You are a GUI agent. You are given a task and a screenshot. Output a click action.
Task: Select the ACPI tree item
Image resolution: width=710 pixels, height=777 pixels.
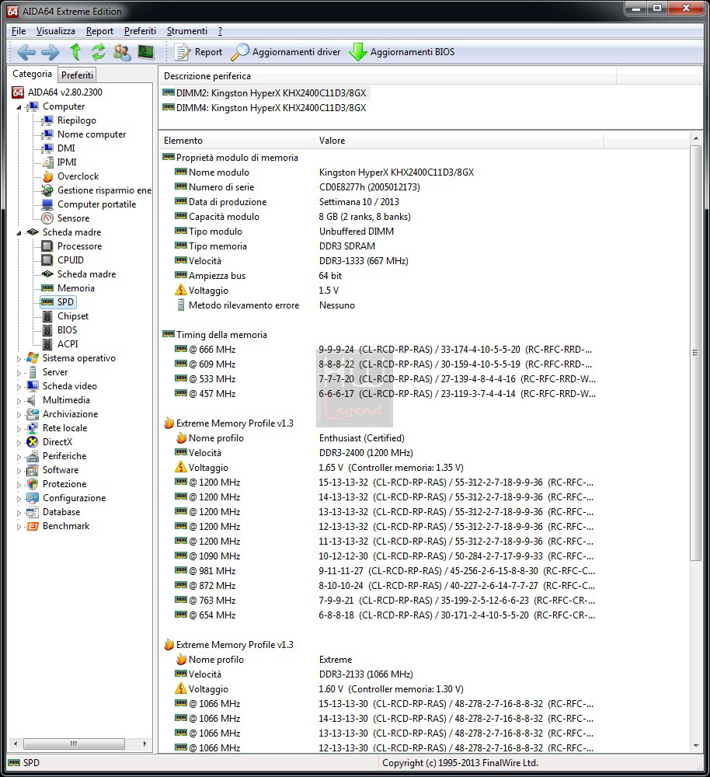68,344
